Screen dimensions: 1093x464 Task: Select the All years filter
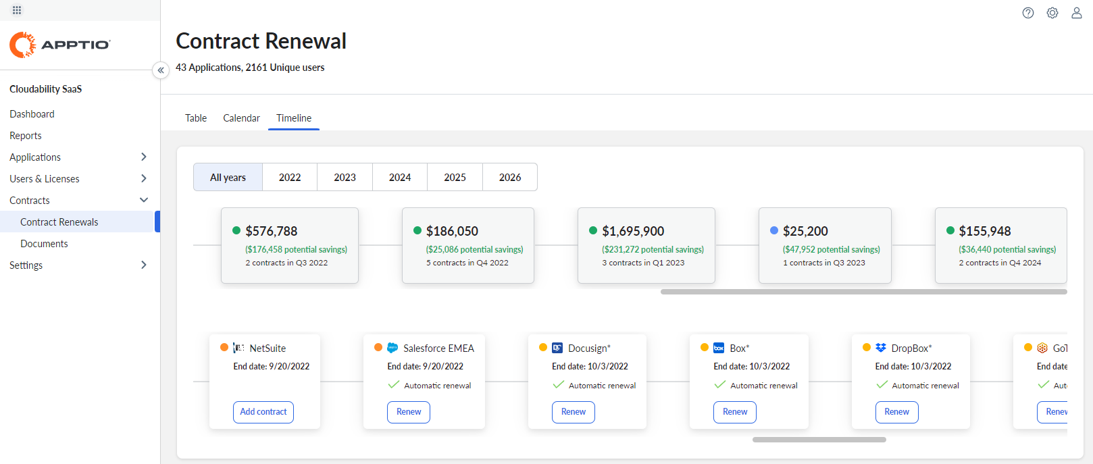click(228, 177)
